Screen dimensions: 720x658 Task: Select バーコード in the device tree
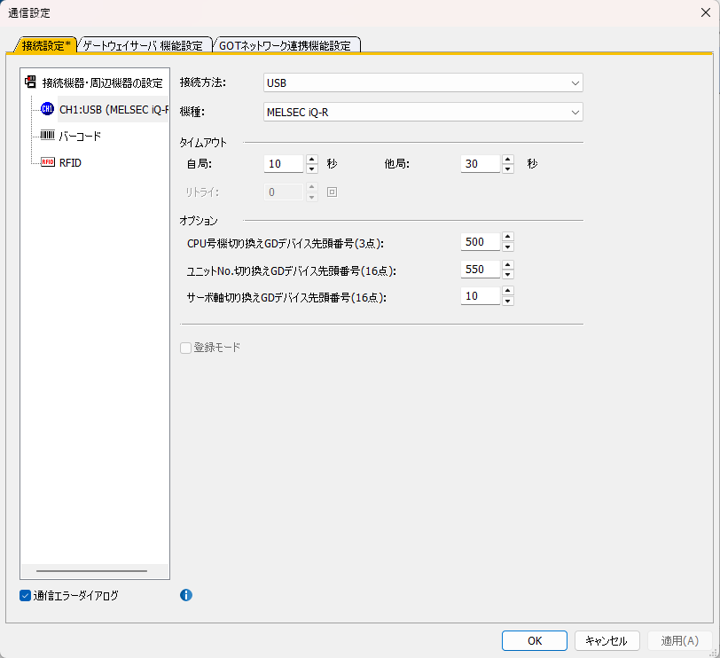80,136
